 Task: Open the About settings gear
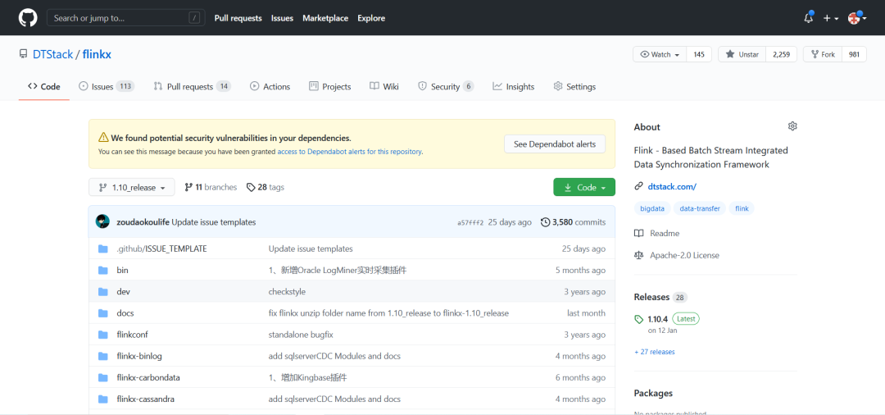[792, 126]
